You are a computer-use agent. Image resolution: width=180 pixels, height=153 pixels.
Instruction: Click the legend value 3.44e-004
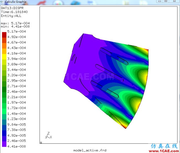[x=16, y=70]
